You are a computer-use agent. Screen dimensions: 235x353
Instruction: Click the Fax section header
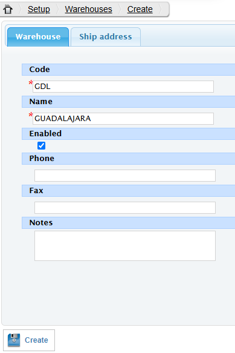pyautogui.click(x=128, y=191)
